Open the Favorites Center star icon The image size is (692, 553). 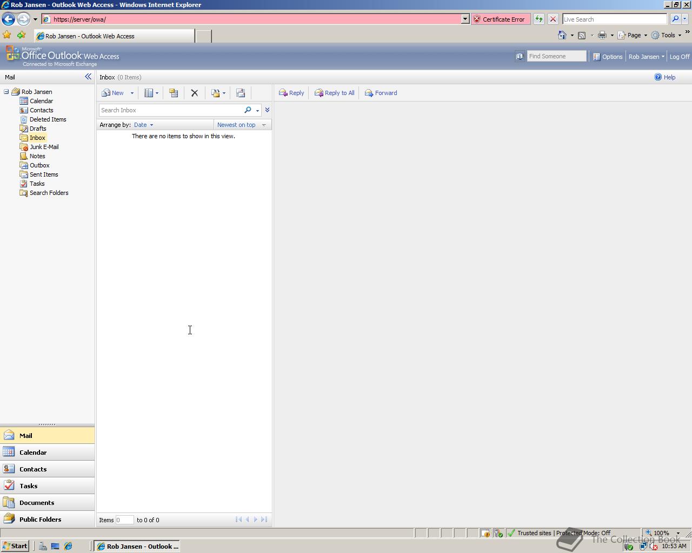point(7,35)
